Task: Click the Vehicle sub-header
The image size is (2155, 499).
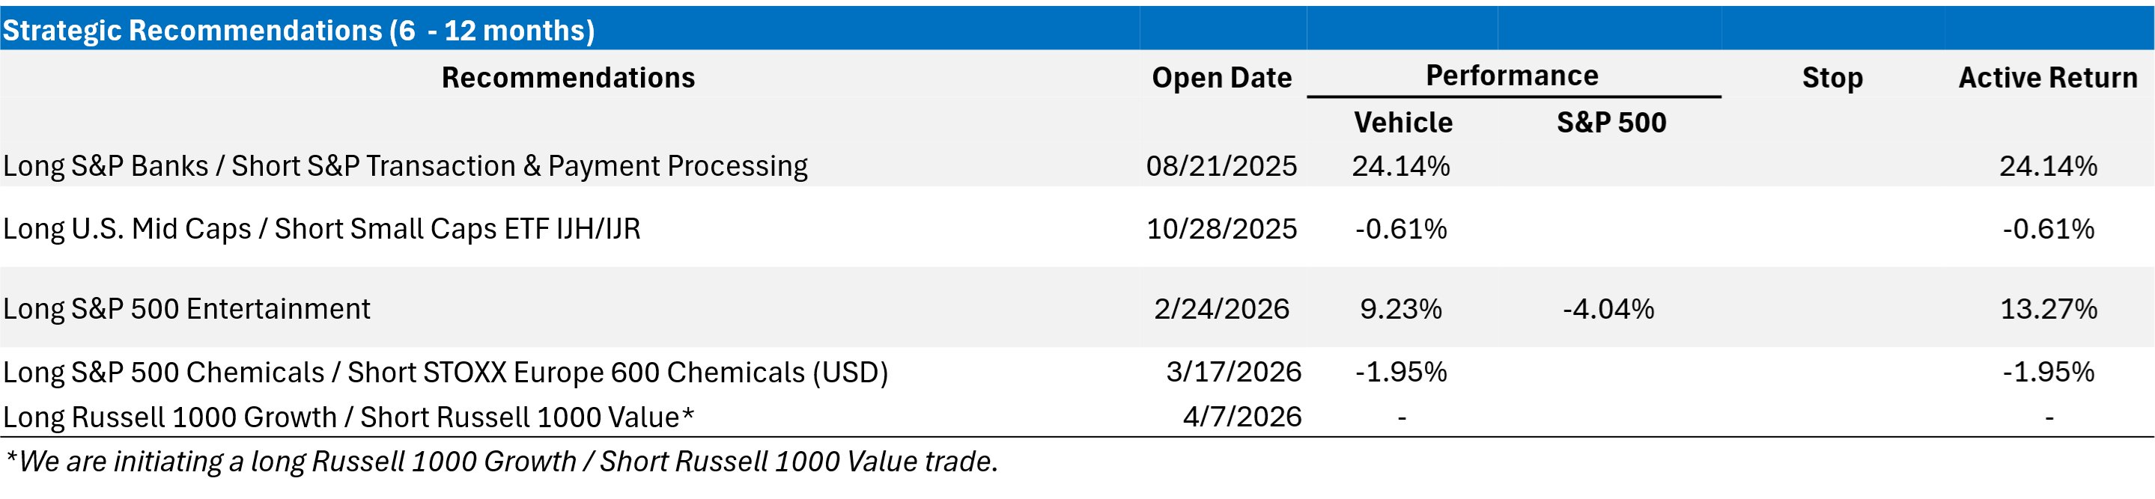Action: tap(1403, 123)
